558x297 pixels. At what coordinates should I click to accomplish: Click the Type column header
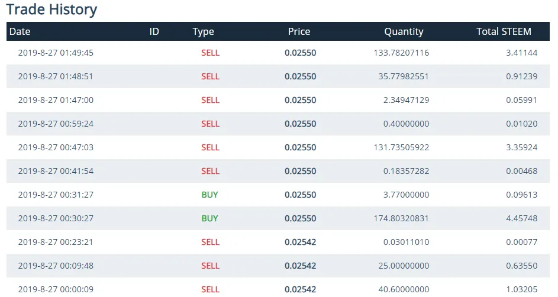click(203, 32)
